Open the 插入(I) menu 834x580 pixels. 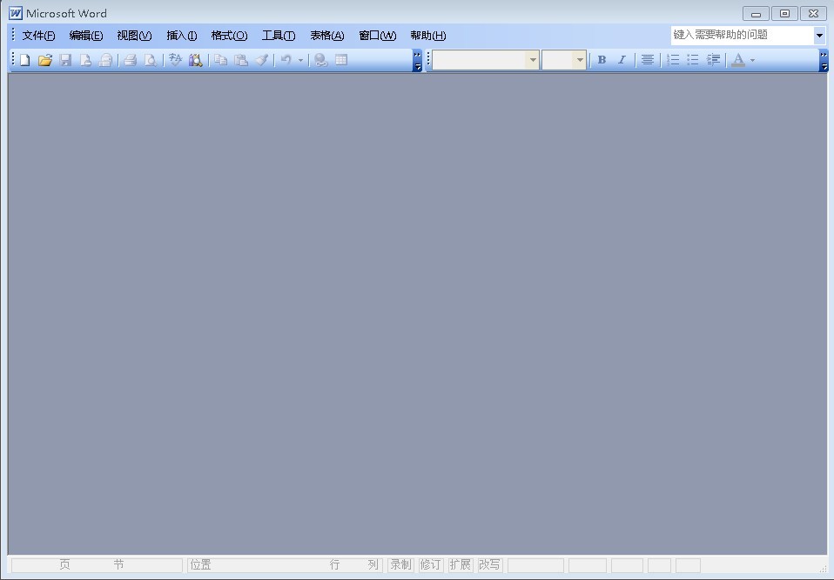[x=181, y=36]
